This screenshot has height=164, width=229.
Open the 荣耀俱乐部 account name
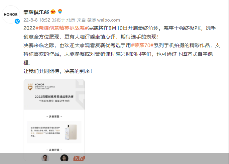click(36, 12)
